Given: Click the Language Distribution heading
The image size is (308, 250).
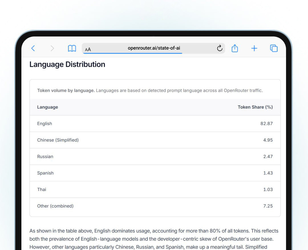Looking at the screenshot, I should click(x=67, y=64).
